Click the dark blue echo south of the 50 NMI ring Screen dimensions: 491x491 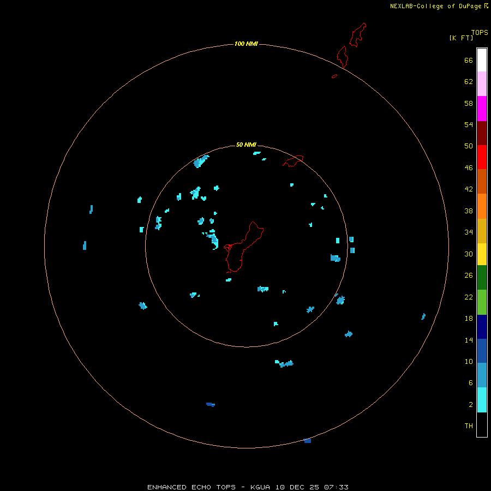tap(211, 405)
